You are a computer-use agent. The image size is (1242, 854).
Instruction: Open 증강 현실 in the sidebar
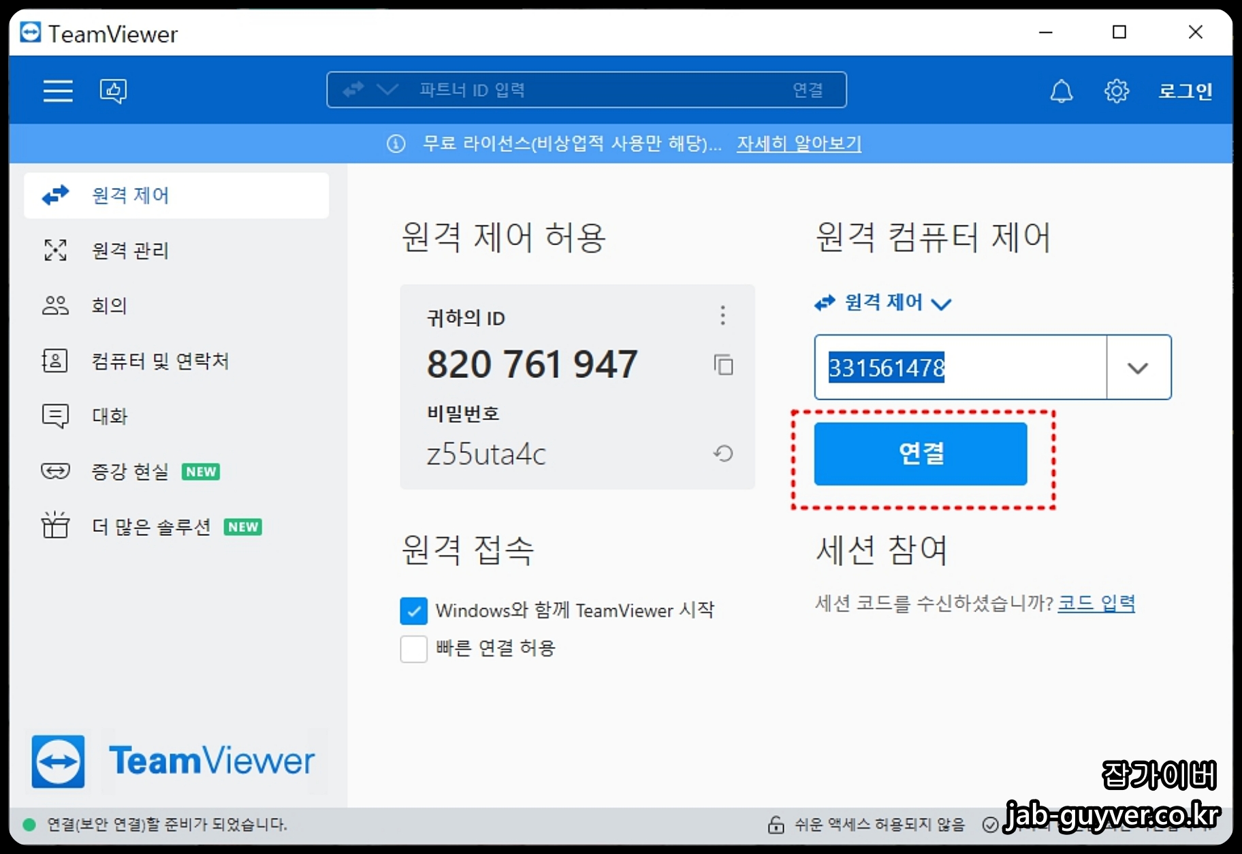tap(176, 471)
